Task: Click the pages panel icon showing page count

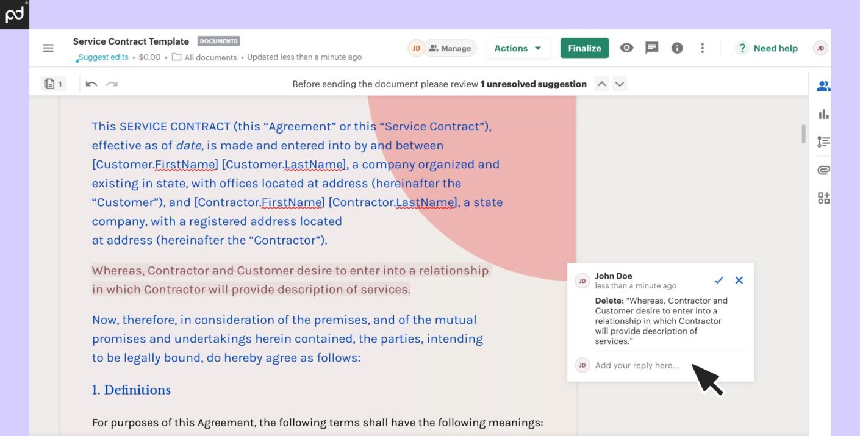Action: pos(53,84)
